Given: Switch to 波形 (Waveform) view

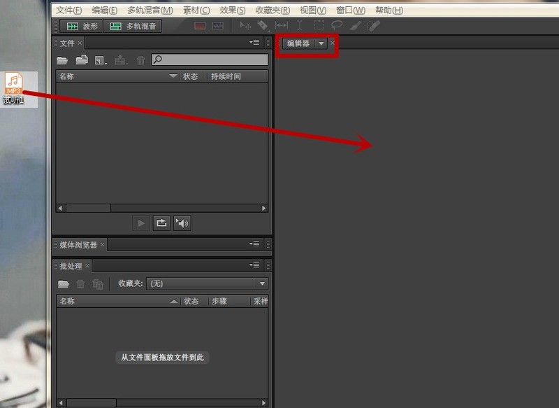Looking at the screenshot, I should point(81,26).
